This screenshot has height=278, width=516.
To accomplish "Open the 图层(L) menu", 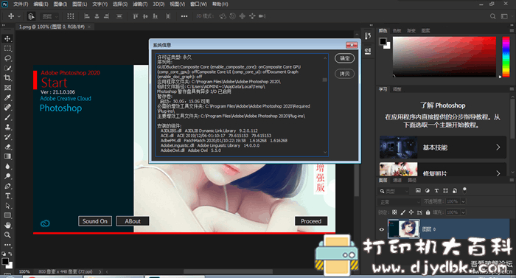I will [80, 4].
